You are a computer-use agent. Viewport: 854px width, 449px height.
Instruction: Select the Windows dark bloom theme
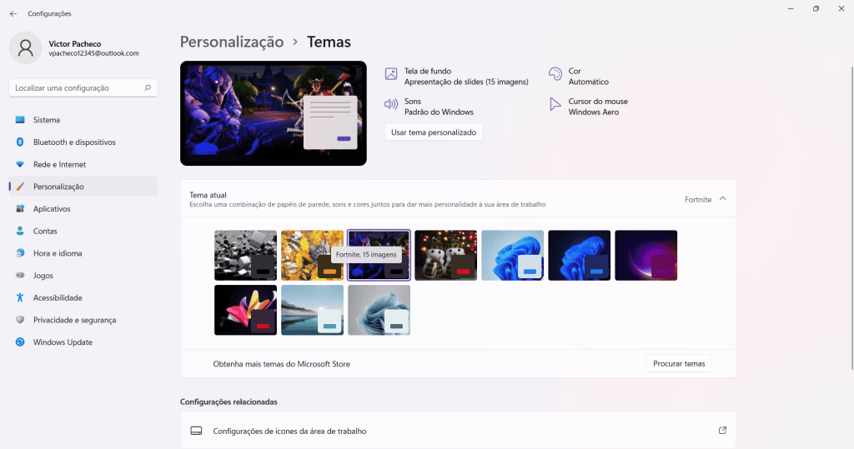tap(579, 255)
